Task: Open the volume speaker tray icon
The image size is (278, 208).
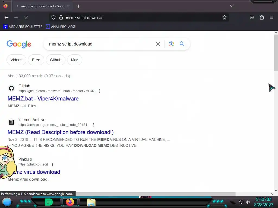Action: (x=248, y=202)
